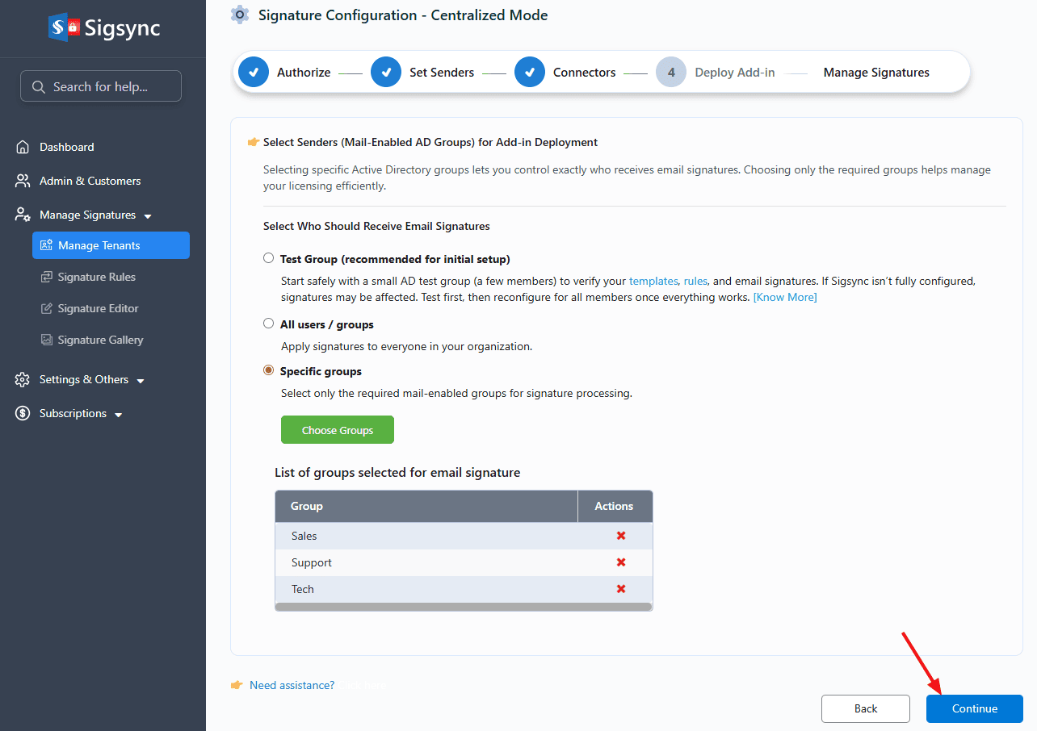Select the Test Group radio button
The width and height of the screenshot is (1037, 731).
point(269,258)
